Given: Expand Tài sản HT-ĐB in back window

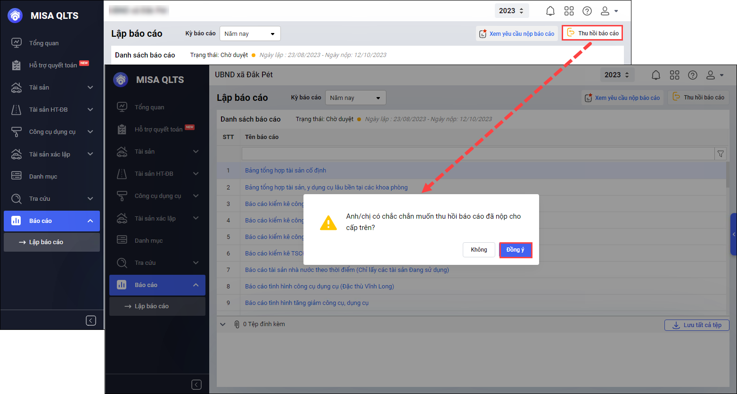Looking at the screenshot, I should [x=52, y=109].
